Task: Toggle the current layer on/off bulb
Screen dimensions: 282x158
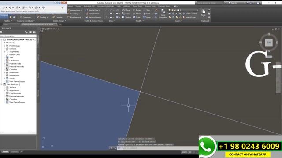Action: pos(169,10)
